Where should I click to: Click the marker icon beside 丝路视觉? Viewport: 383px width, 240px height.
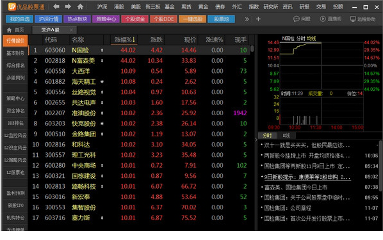(x=102, y=92)
